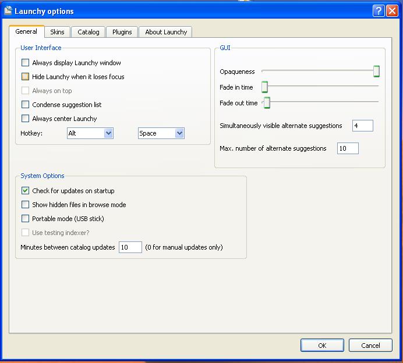Image resolution: width=403 pixels, height=363 pixels.
Task: Confirm settings with the OK button
Action: [322, 346]
